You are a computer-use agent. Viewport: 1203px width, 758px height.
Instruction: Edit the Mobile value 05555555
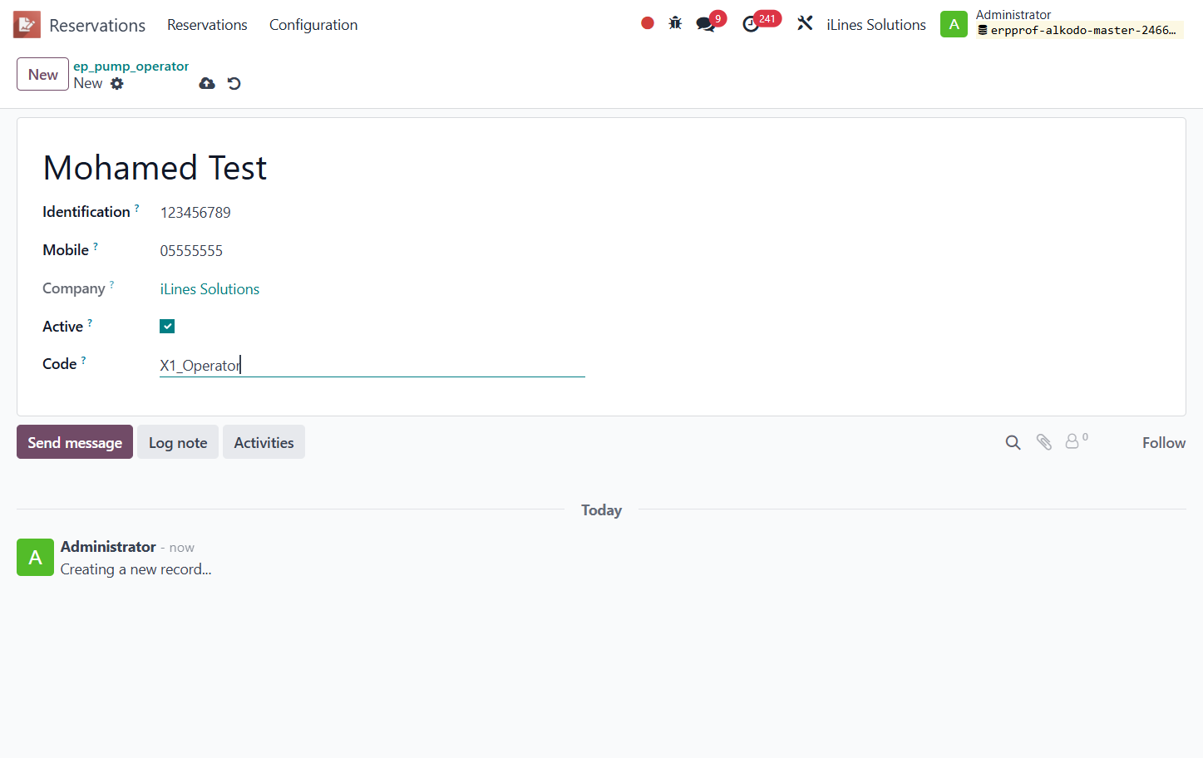point(191,251)
